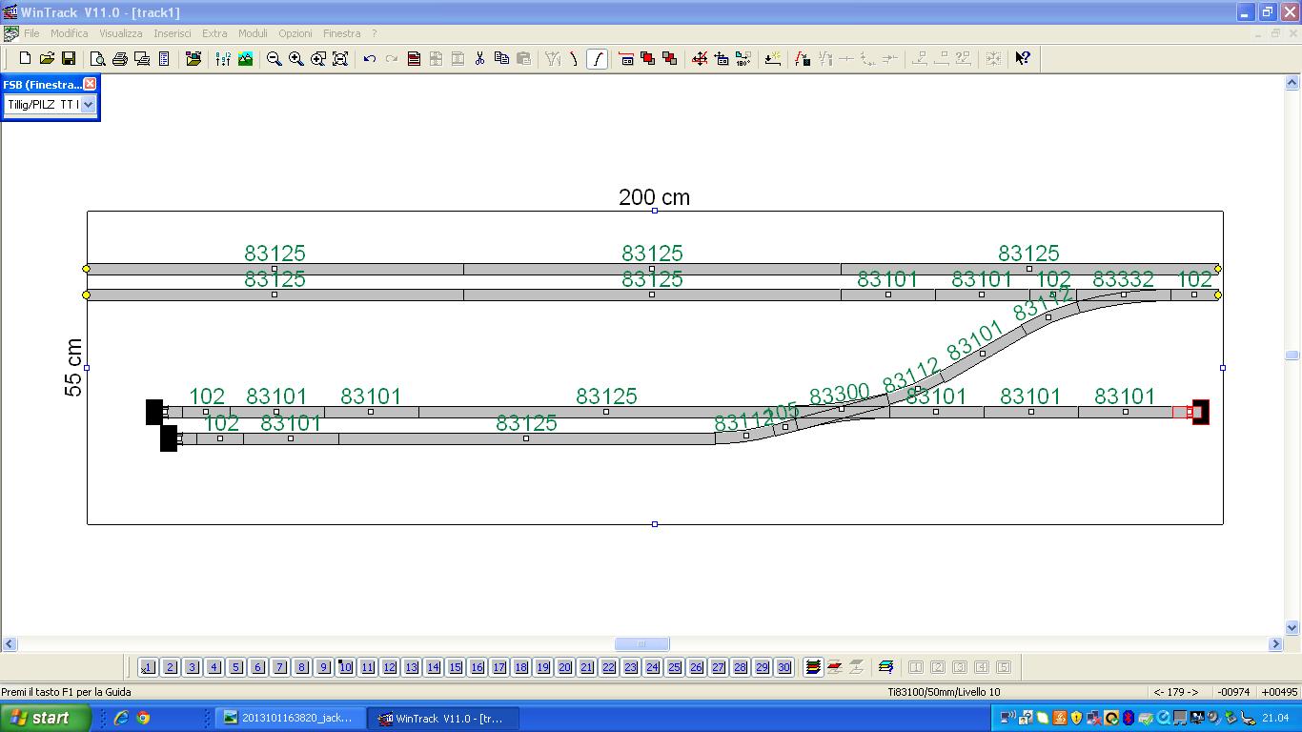Switch to layer 20 button

coord(564,667)
